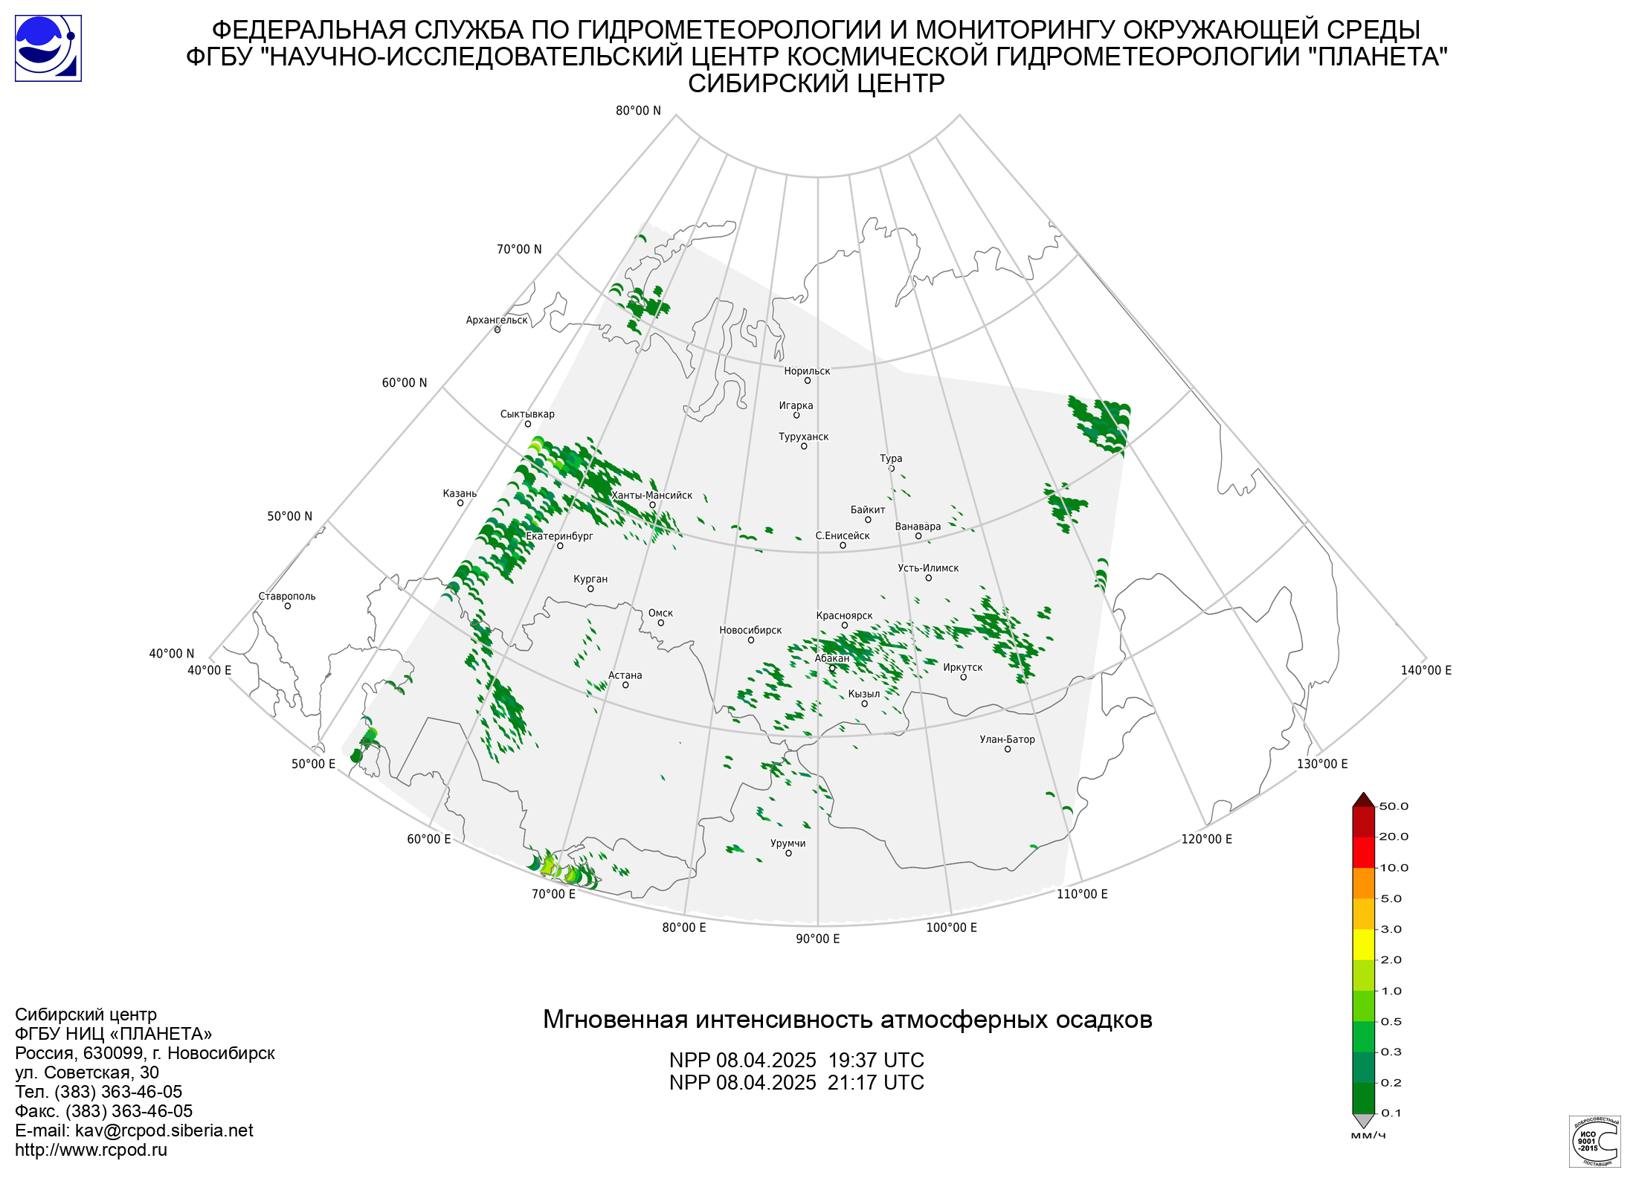This screenshot has width=1636, height=1190.
Task: Click the Норильск city marker label
Action: pos(807,371)
